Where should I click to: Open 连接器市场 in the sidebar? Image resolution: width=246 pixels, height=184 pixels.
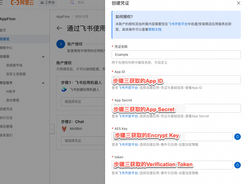[14, 65]
